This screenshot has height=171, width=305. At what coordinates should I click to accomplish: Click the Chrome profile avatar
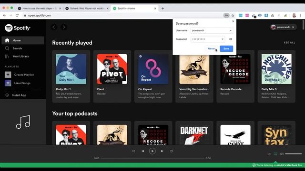294,15
